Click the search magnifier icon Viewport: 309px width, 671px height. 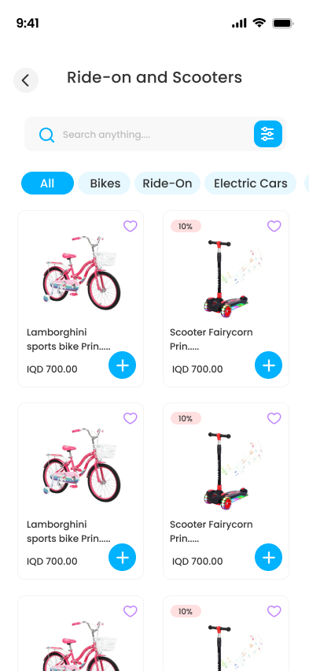pos(46,135)
